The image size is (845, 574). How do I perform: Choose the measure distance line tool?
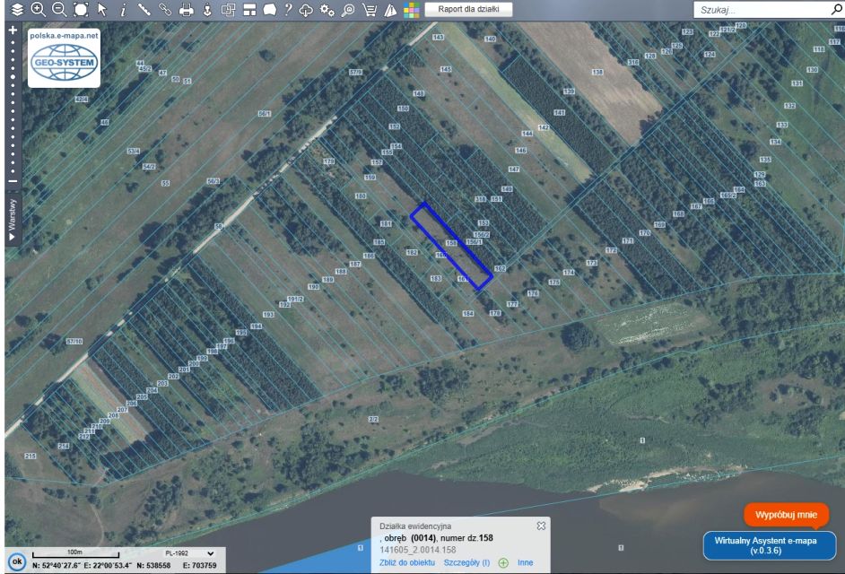[x=144, y=9]
